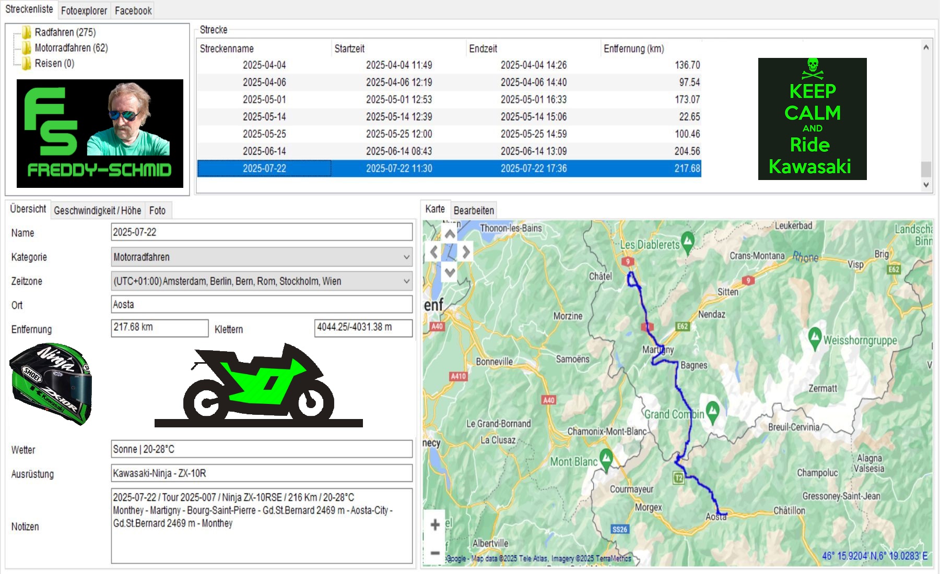Click distance value 173.07
This screenshot has height=574, width=940.
[x=687, y=100]
